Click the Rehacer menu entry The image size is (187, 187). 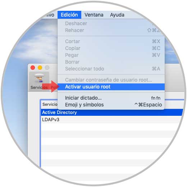[111, 30]
